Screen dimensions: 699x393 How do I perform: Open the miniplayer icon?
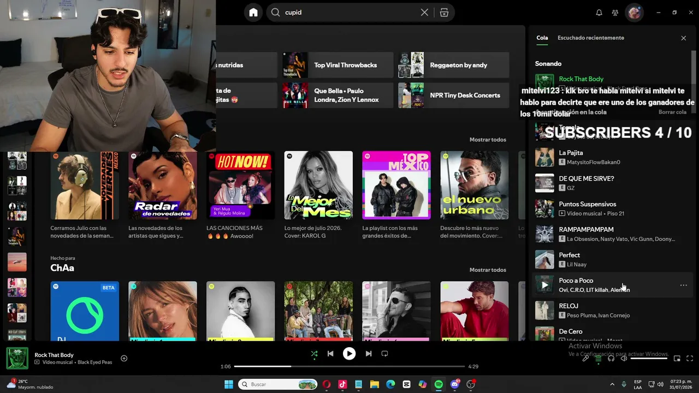click(x=677, y=359)
